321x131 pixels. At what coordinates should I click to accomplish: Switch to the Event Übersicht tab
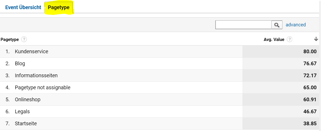23,7
